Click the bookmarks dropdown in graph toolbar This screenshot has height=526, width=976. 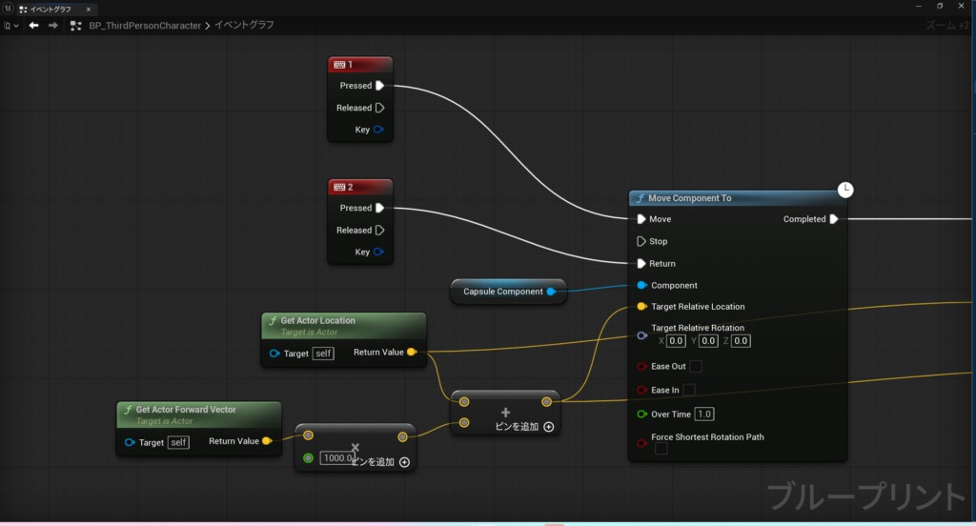11,25
